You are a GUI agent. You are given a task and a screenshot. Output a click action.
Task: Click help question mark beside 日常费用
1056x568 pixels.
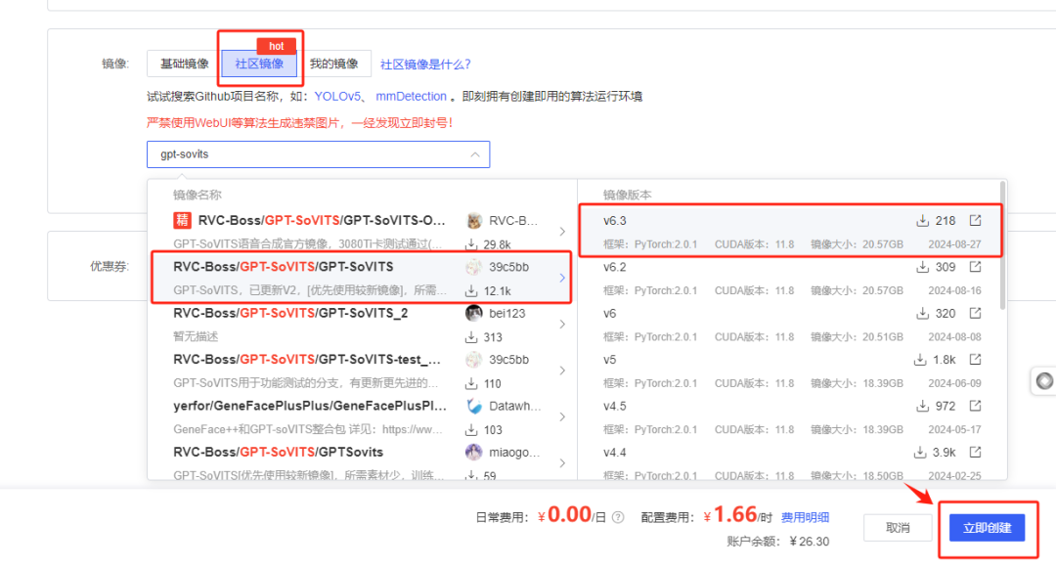tap(618, 517)
